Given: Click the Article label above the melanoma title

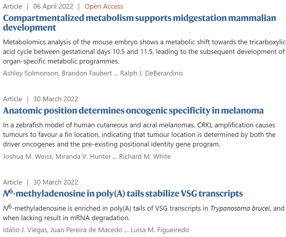Looking at the screenshot, I should click(13, 99).
